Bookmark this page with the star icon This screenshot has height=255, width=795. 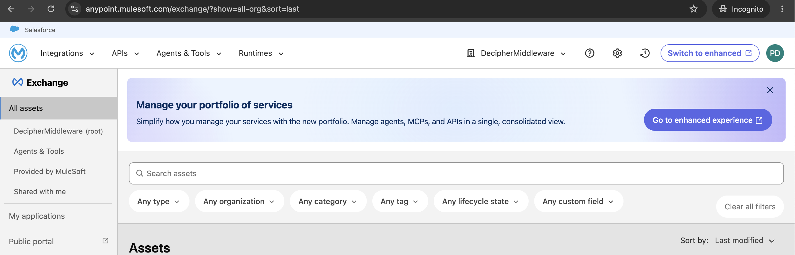click(x=693, y=9)
